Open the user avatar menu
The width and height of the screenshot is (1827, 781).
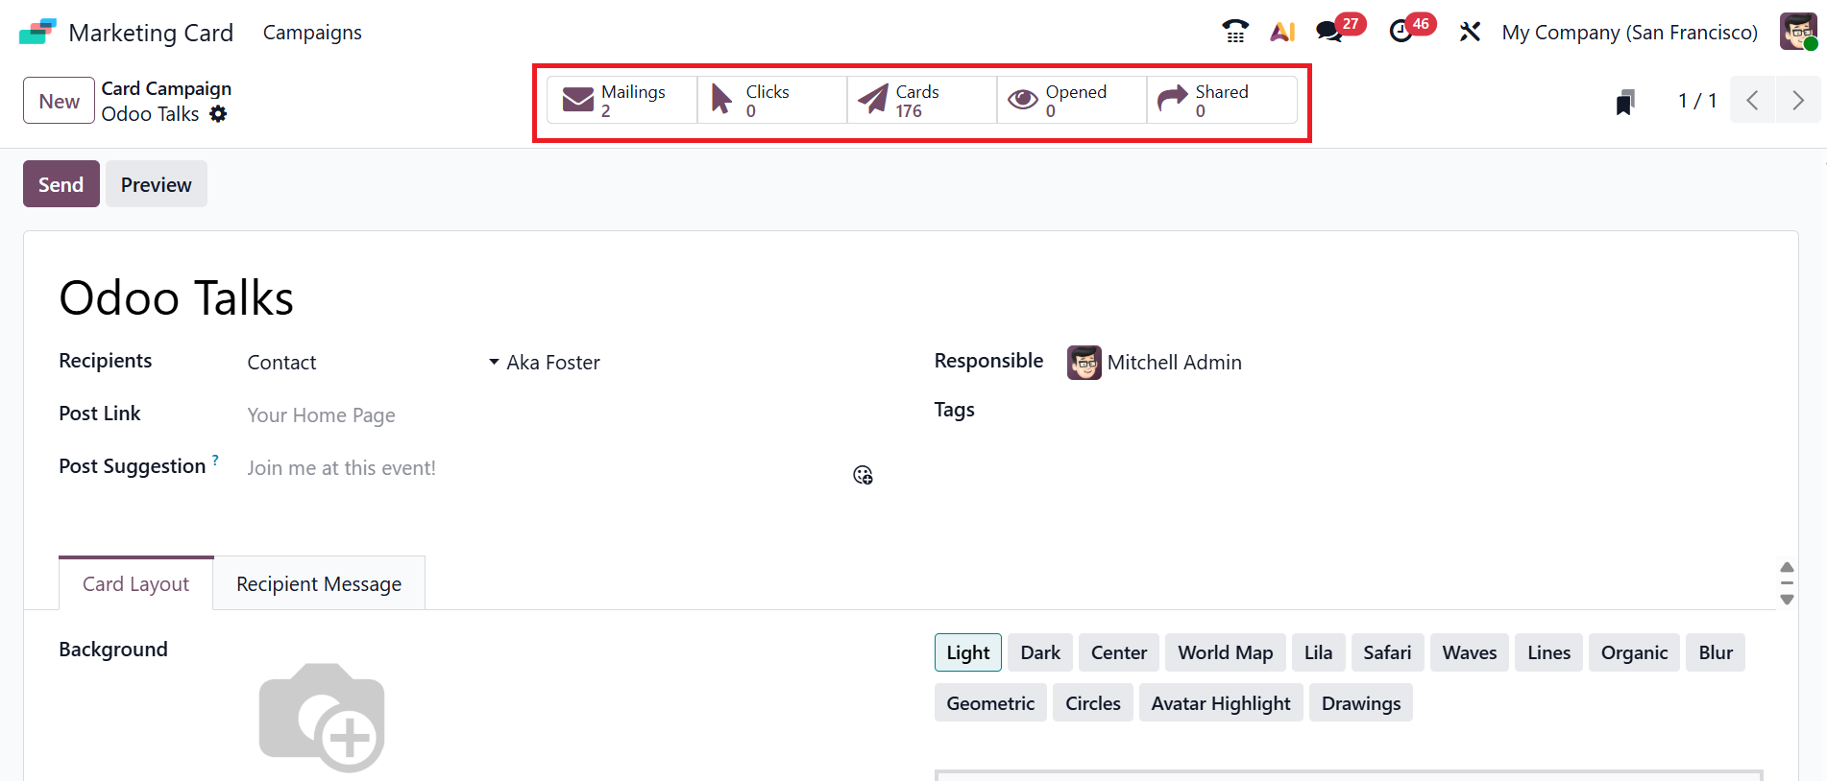point(1797,32)
